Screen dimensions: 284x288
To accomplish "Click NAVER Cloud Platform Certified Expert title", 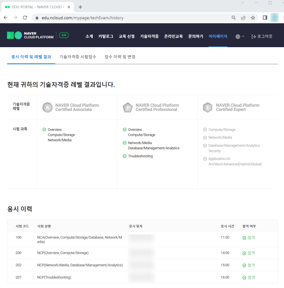I will pos(238,107).
